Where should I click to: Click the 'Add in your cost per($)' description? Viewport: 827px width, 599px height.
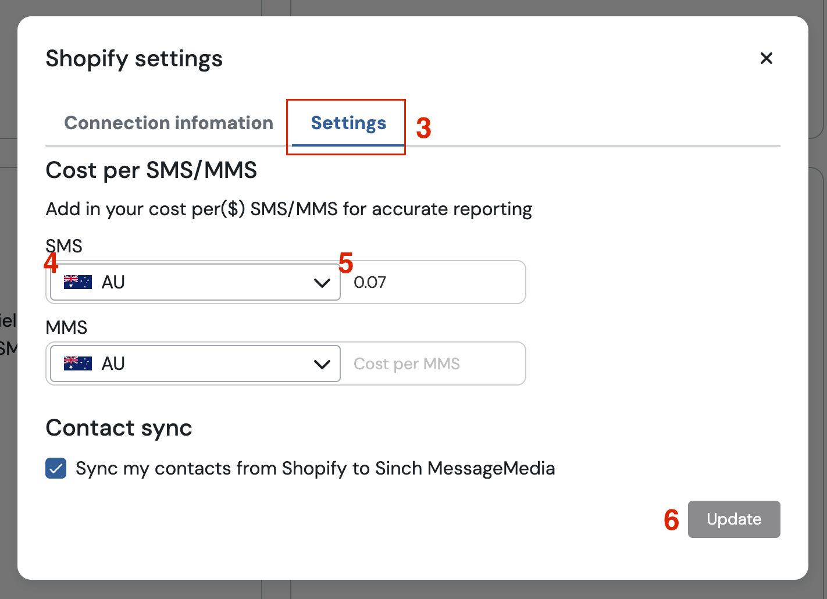pos(289,209)
